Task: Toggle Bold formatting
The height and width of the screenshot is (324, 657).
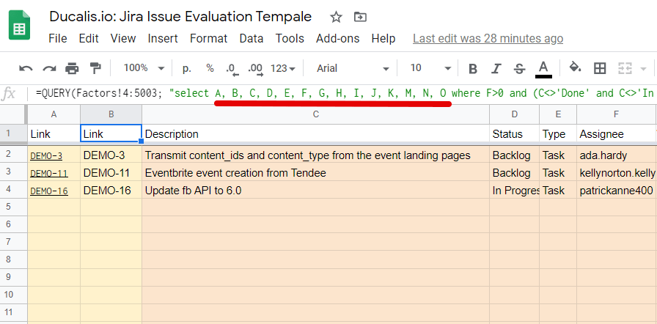Action: click(x=473, y=69)
